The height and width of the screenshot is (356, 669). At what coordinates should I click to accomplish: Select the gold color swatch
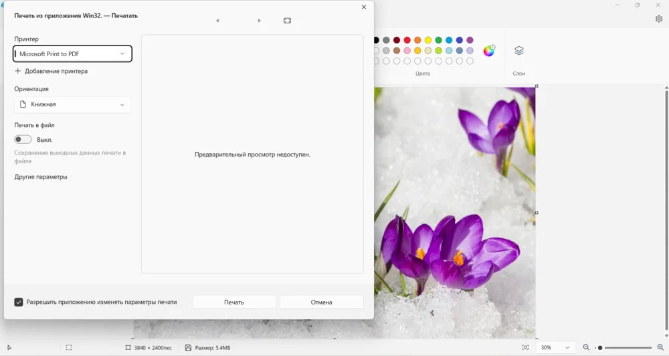coord(417,50)
